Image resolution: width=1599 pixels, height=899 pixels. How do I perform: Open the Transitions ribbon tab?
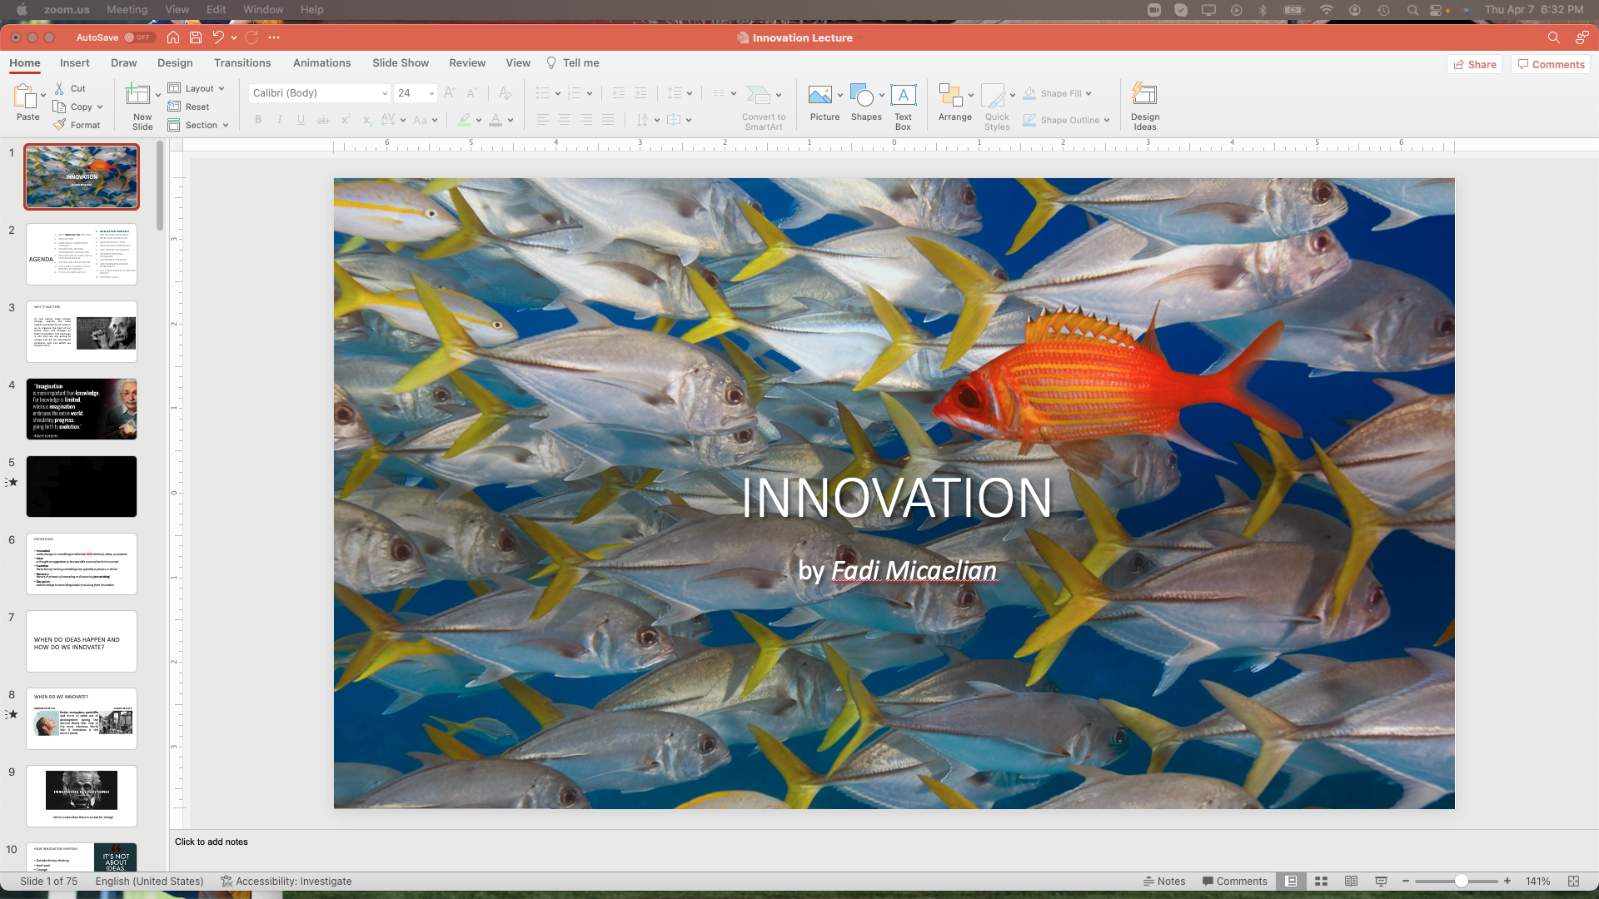pyautogui.click(x=242, y=63)
